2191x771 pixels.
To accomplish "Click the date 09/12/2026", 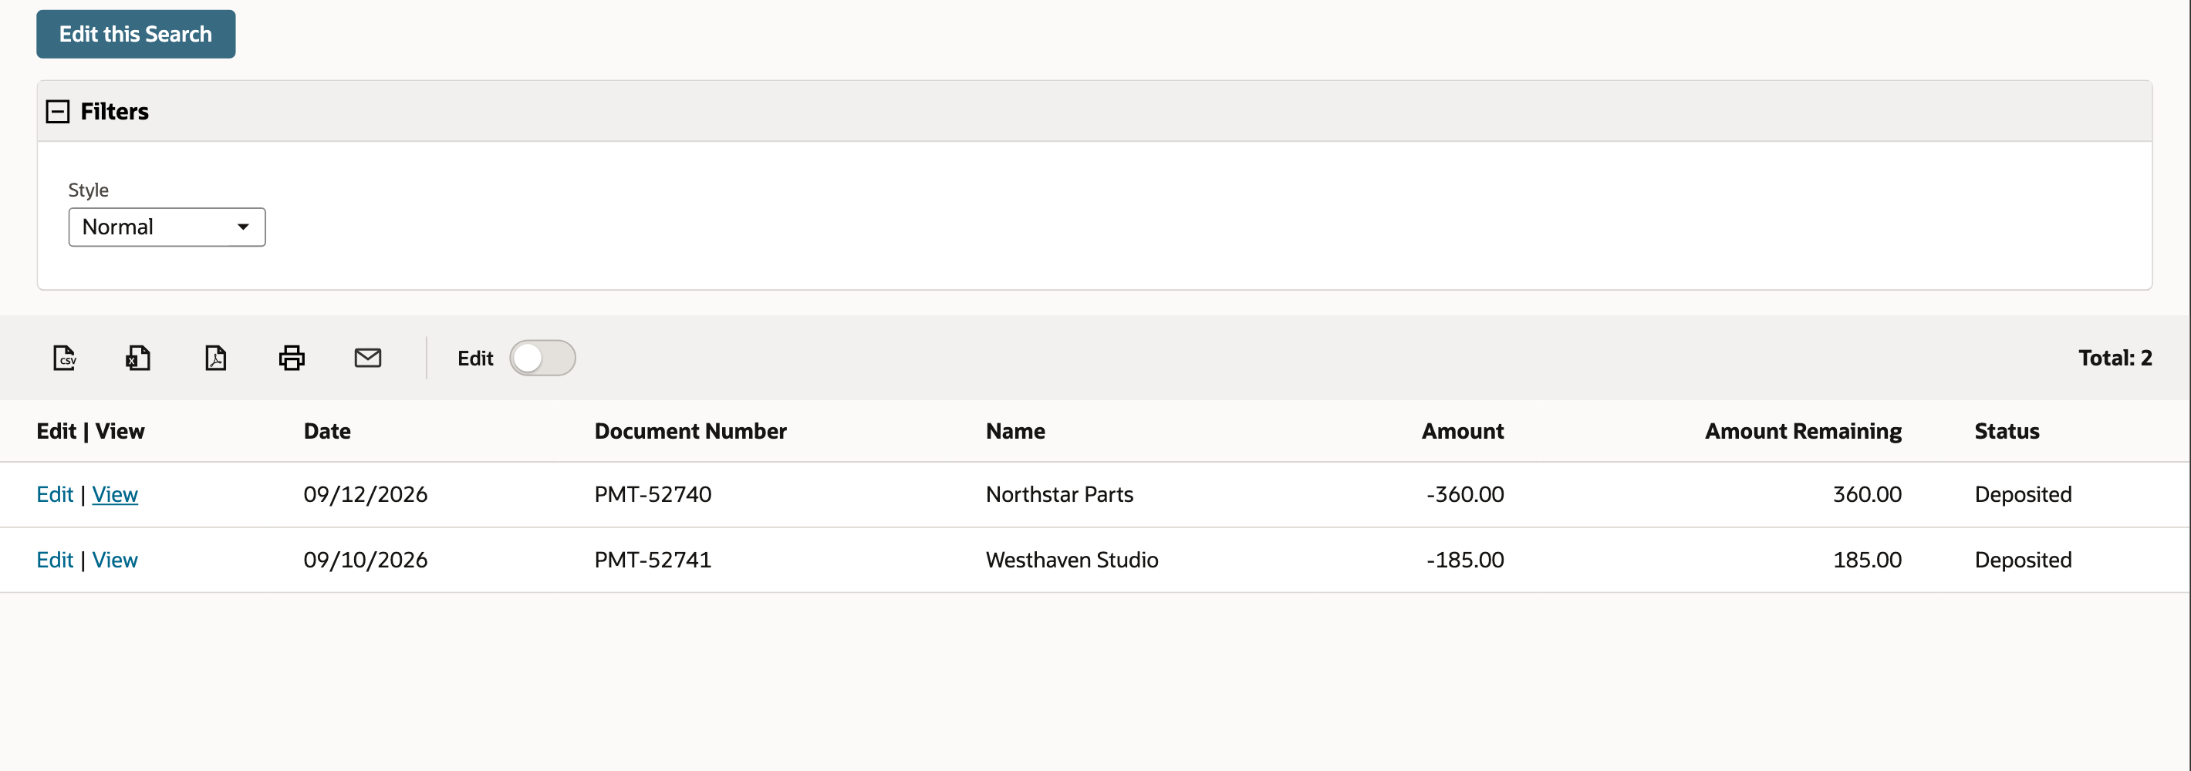I will coord(365,494).
